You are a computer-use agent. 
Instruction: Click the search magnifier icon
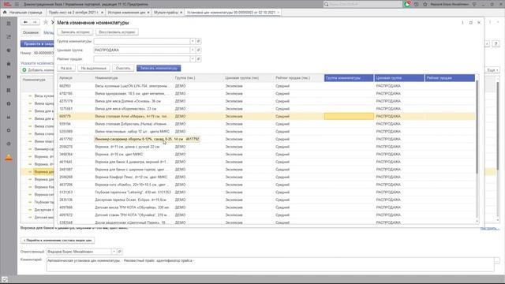click(326, 4)
